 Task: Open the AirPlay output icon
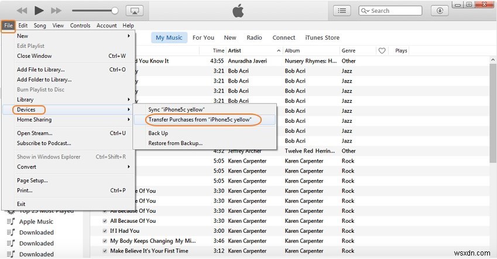135,11
